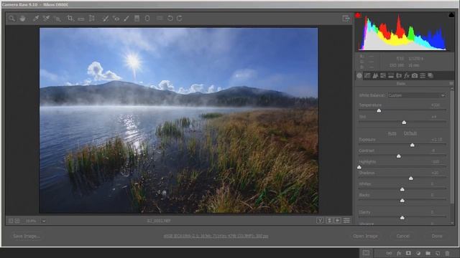The width and height of the screenshot is (460, 258).
Task: Click the Whites slider handle
Action: click(402, 189)
